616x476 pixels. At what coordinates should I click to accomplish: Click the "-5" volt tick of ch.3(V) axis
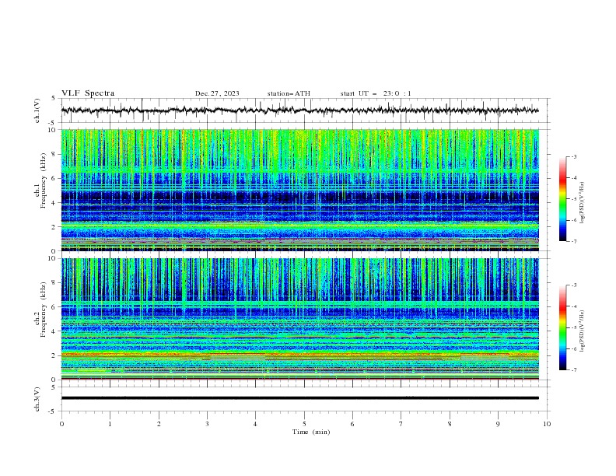pos(52,411)
